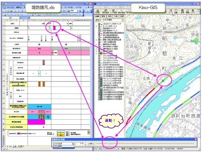Image resolution: width=202 pixels, height=152 pixels.
Task: Select the Zoom magnifier tool
Action: point(170,11)
